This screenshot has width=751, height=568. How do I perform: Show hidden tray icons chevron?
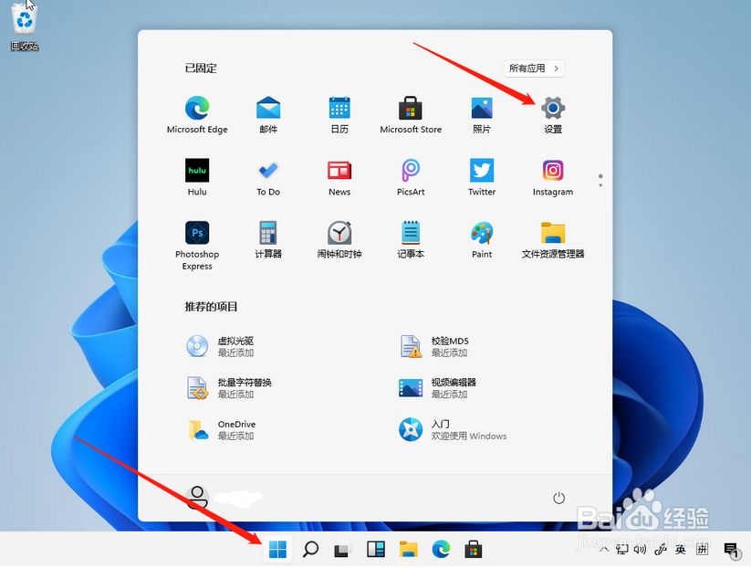point(604,550)
